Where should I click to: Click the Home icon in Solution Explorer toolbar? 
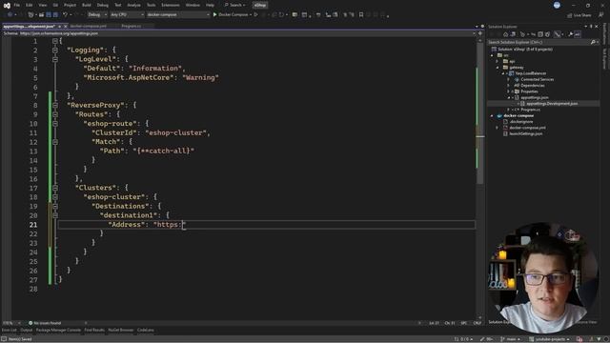[505, 34]
